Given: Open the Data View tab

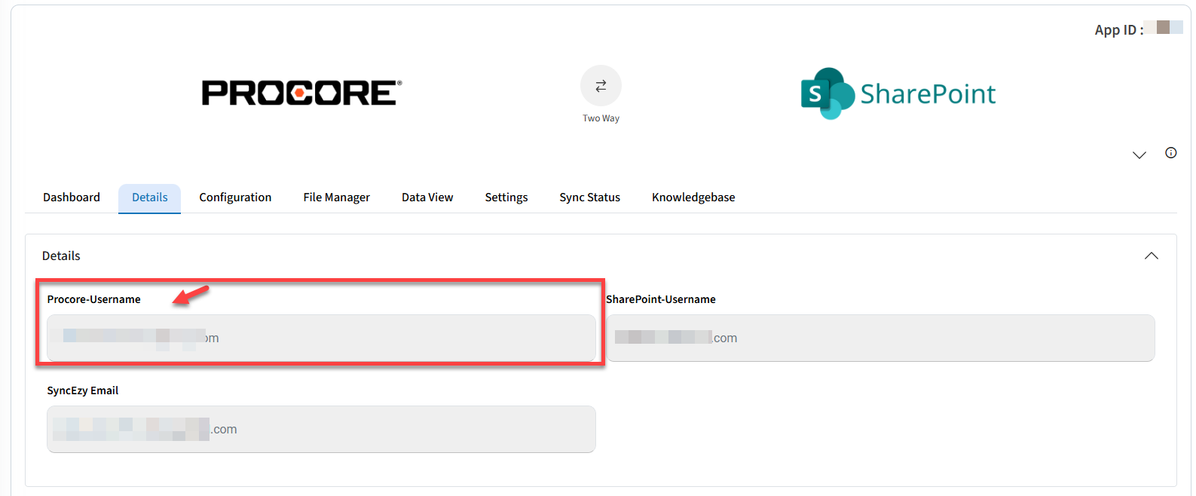Looking at the screenshot, I should point(427,197).
